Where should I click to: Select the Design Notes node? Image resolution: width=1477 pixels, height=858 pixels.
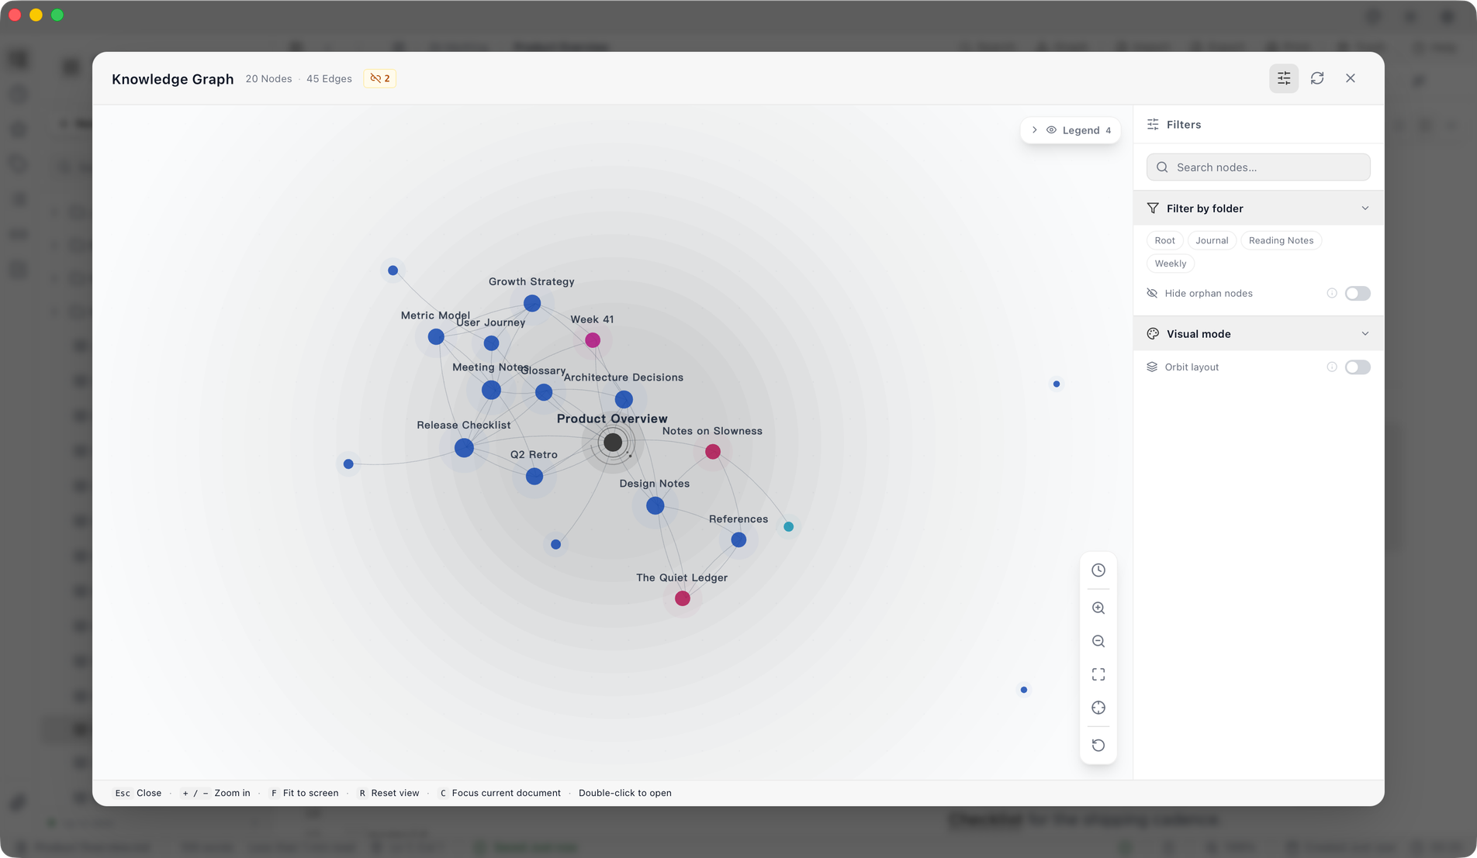655,506
